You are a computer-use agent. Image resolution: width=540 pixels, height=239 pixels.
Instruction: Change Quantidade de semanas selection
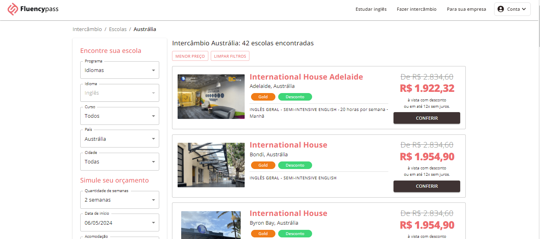[x=119, y=200]
